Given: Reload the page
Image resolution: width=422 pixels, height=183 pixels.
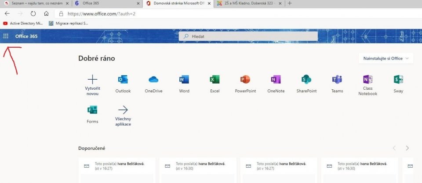Looking at the screenshot, I should 33,14.
